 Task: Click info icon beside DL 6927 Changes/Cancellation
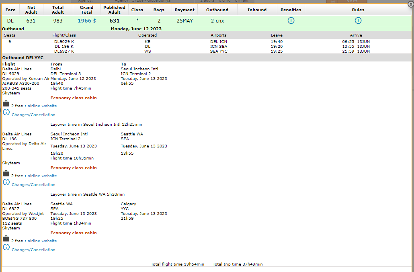[6, 247]
